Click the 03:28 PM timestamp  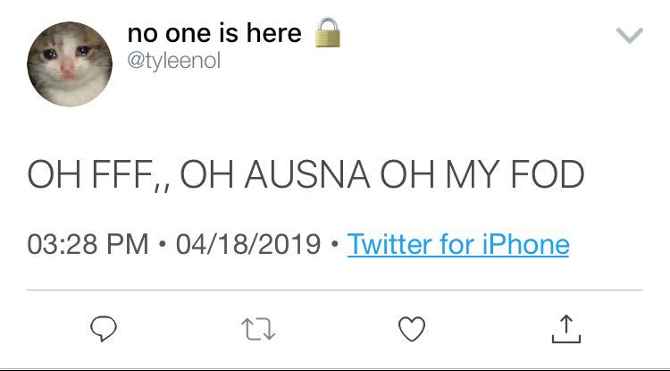[88, 244]
